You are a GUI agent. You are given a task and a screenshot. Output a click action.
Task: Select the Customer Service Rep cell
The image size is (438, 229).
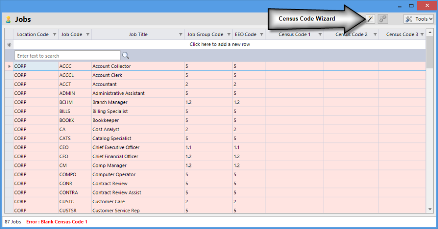138,211
